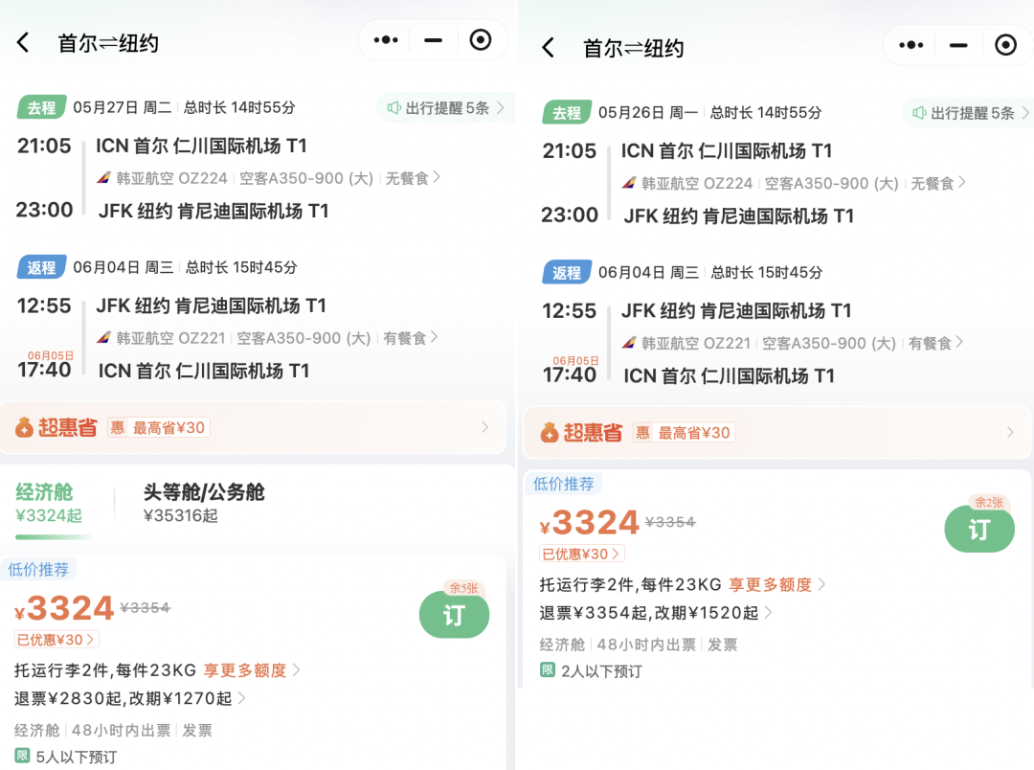Viewport: 1034px width, 770px height.
Task: Expand OZ221 return flight details, left screen
Action: 267,338
